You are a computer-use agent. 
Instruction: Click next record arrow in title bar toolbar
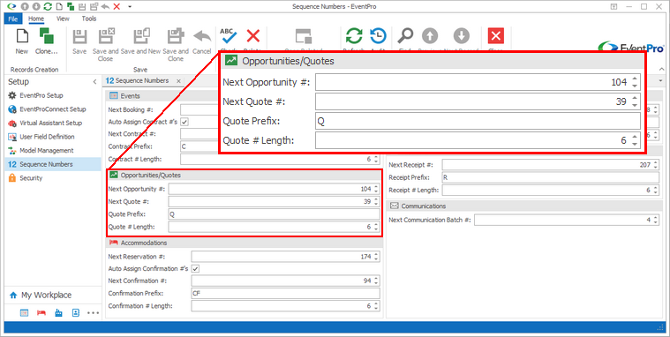point(36,6)
